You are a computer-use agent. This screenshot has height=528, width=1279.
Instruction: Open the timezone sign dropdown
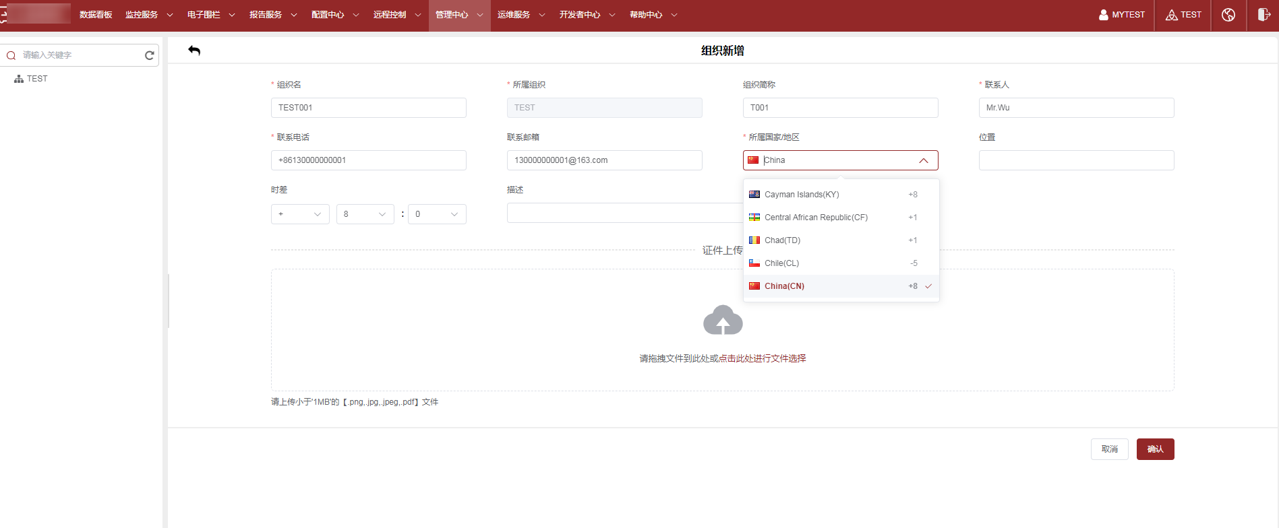(300, 214)
